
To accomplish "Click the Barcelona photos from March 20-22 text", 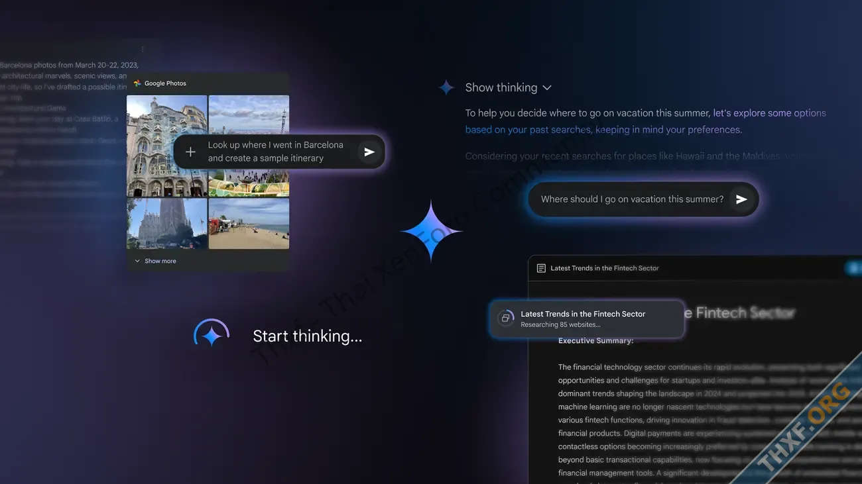I will 69,66.
